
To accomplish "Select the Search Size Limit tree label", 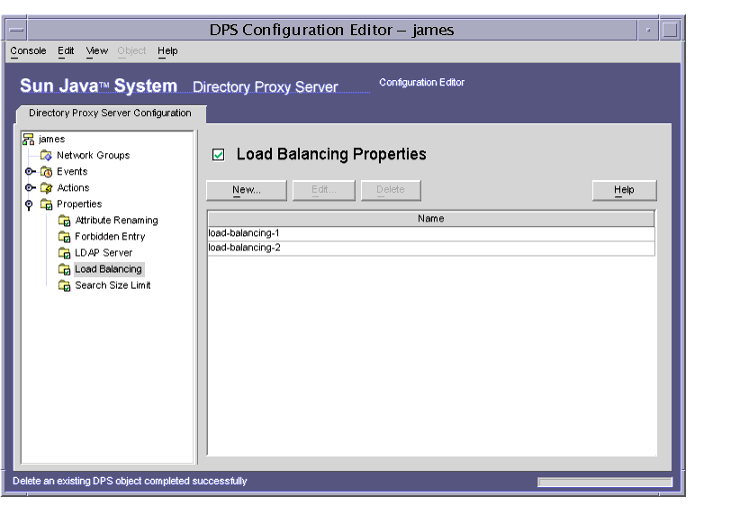I will (113, 285).
